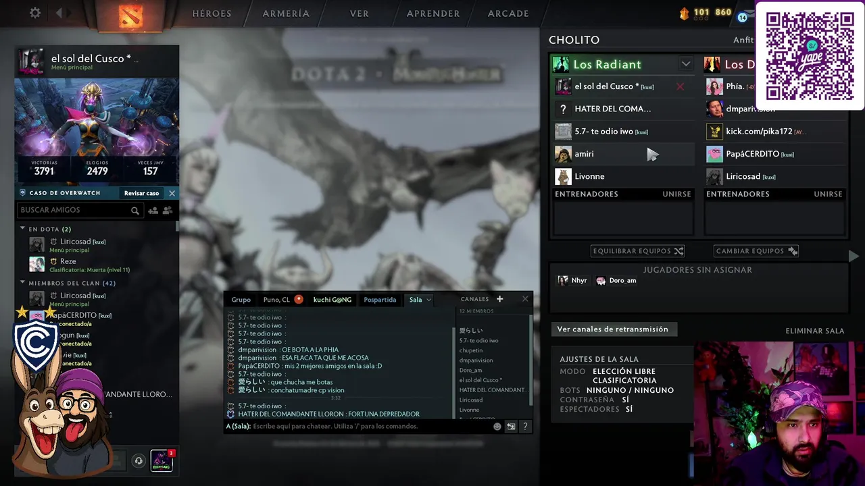865x486 pixels.
Task: Click PapáCERDITO in Dire team
Action: click(776, 154)
